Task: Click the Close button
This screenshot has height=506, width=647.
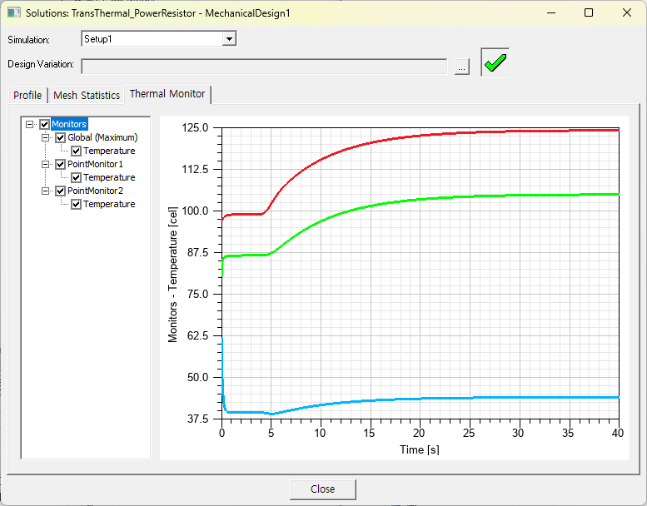Action: [323, 489]
